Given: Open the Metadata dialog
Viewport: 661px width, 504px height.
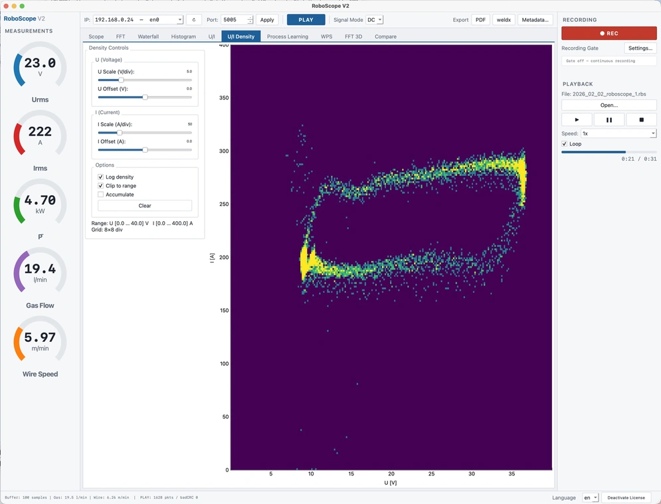Looking at the screenshot, I should pos(535,20).
